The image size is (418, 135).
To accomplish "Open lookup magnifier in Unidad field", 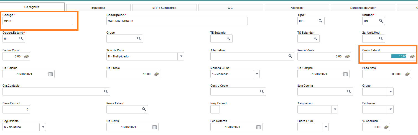I will [381, 21].
